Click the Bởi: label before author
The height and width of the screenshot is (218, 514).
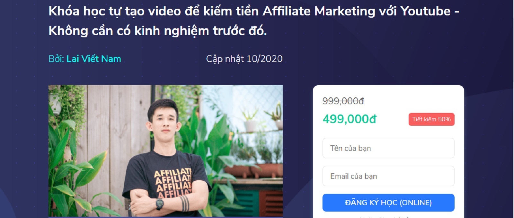(57, 59)
